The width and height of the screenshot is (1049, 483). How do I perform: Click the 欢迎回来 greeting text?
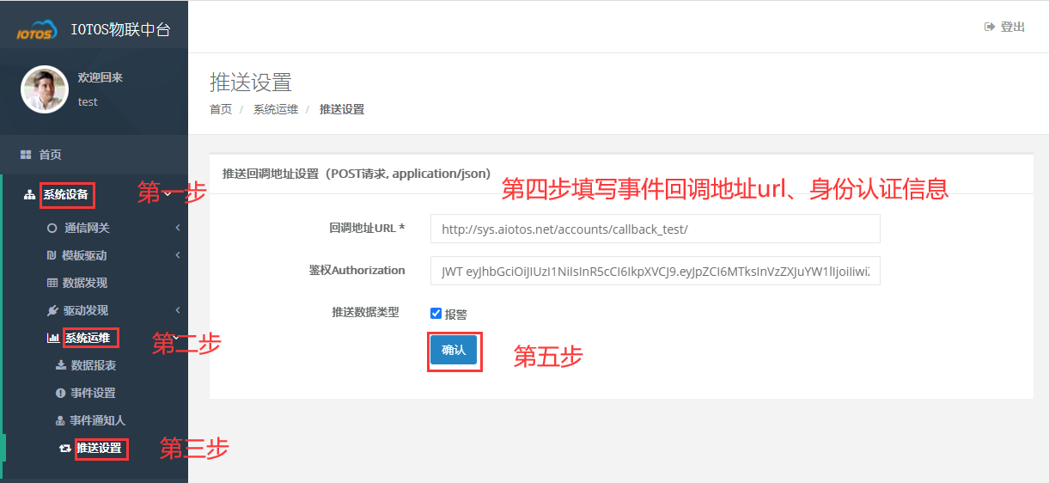[x=101, y=77]
